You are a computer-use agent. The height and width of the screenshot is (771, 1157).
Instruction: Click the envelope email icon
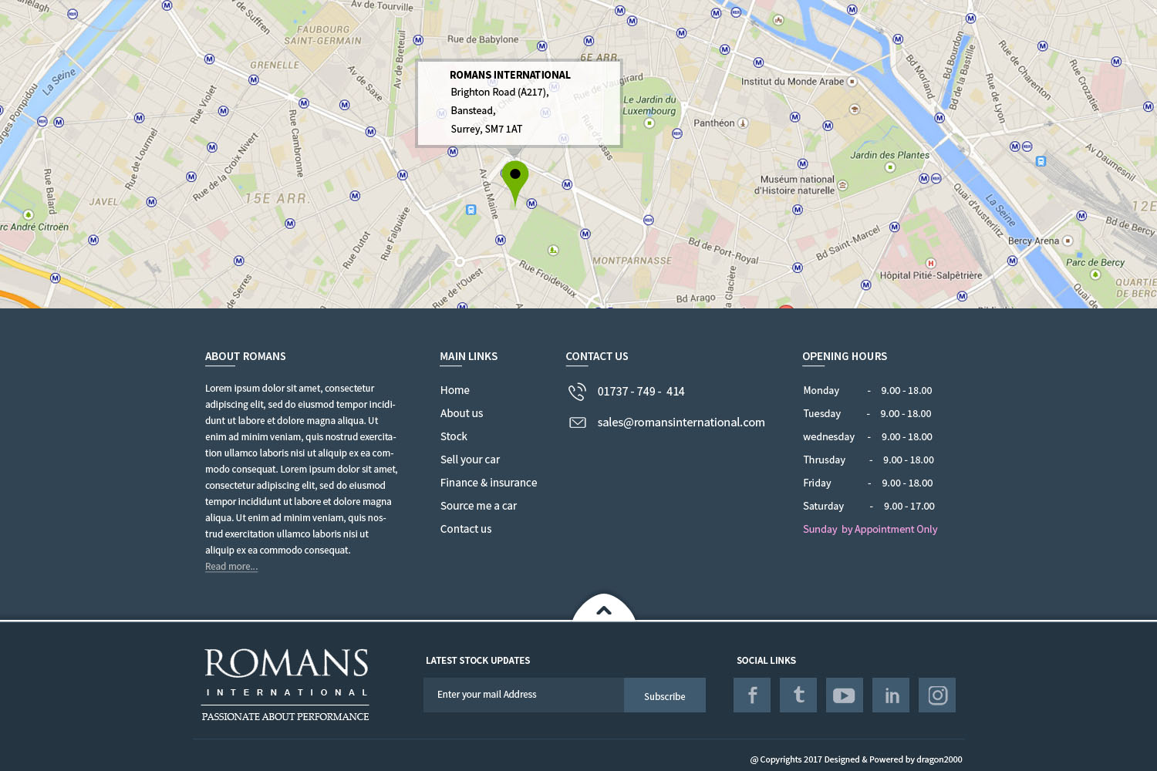click(x=577, y=423)
